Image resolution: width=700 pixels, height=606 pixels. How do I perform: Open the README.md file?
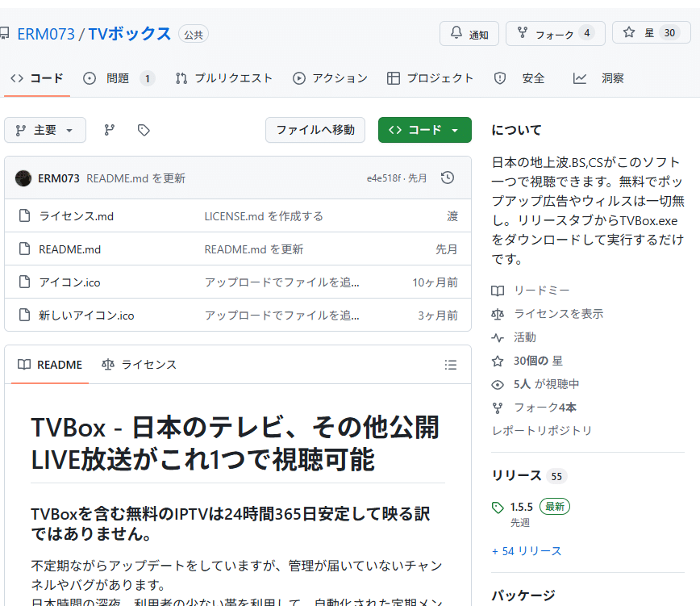[69, 249]
